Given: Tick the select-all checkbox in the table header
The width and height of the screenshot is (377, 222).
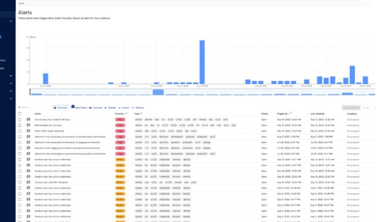Looking at the screenshot, I should tap(20, 114).
